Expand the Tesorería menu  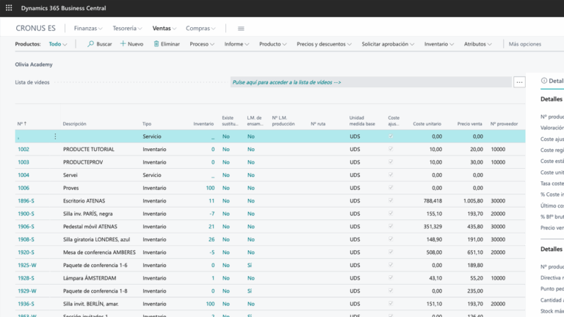click(x=127, y=28)
